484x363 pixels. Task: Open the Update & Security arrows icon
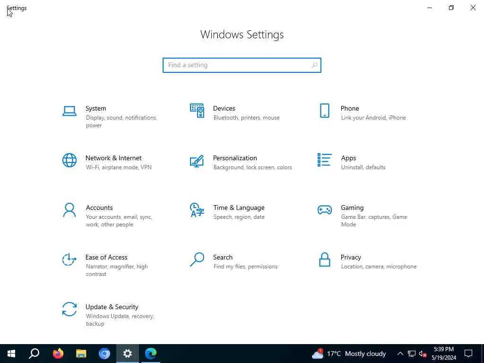click(x=69, y=309)
